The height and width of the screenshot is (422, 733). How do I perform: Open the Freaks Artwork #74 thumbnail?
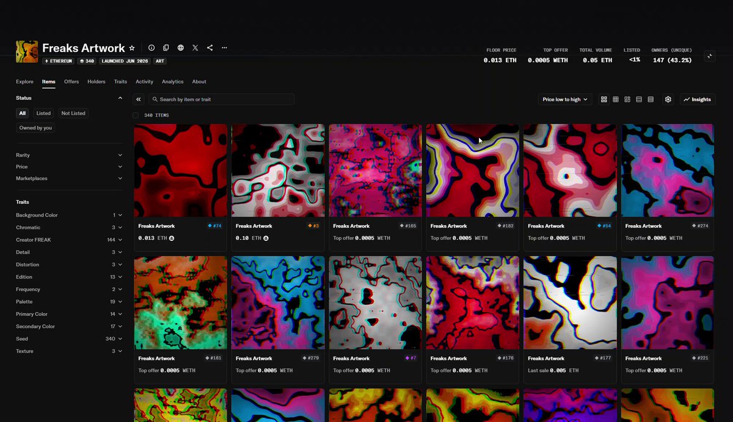[x=180, y=171]
